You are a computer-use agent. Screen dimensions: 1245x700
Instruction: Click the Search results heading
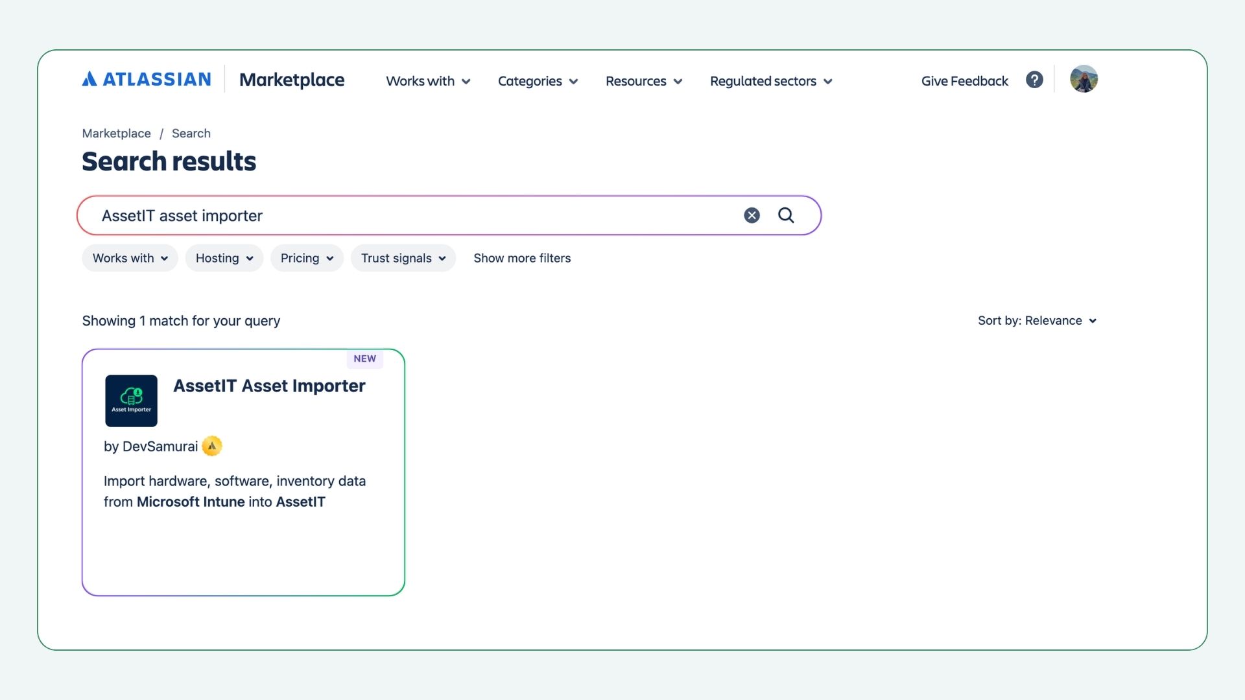[x=169, y=161]
